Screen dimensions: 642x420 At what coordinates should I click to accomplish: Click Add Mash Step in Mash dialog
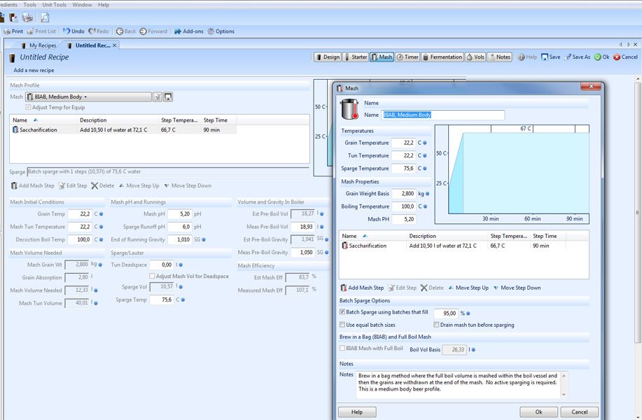point(362,288)
